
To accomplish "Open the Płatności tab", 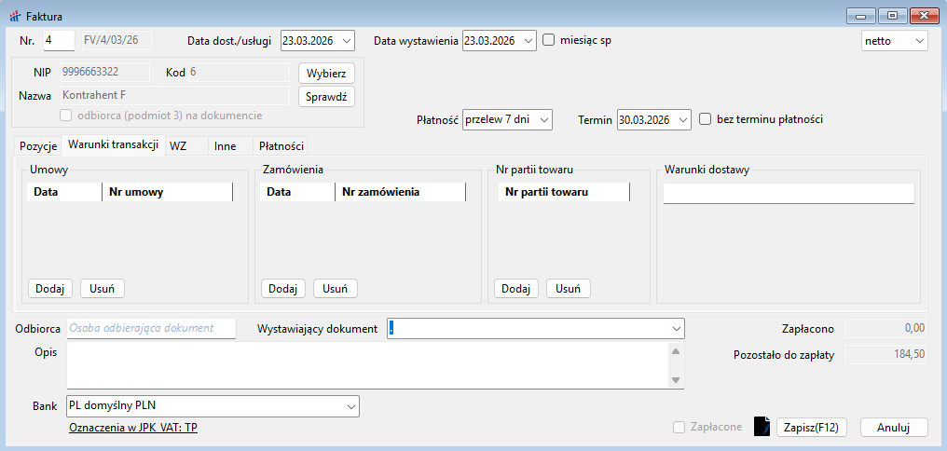I will 281,146.
